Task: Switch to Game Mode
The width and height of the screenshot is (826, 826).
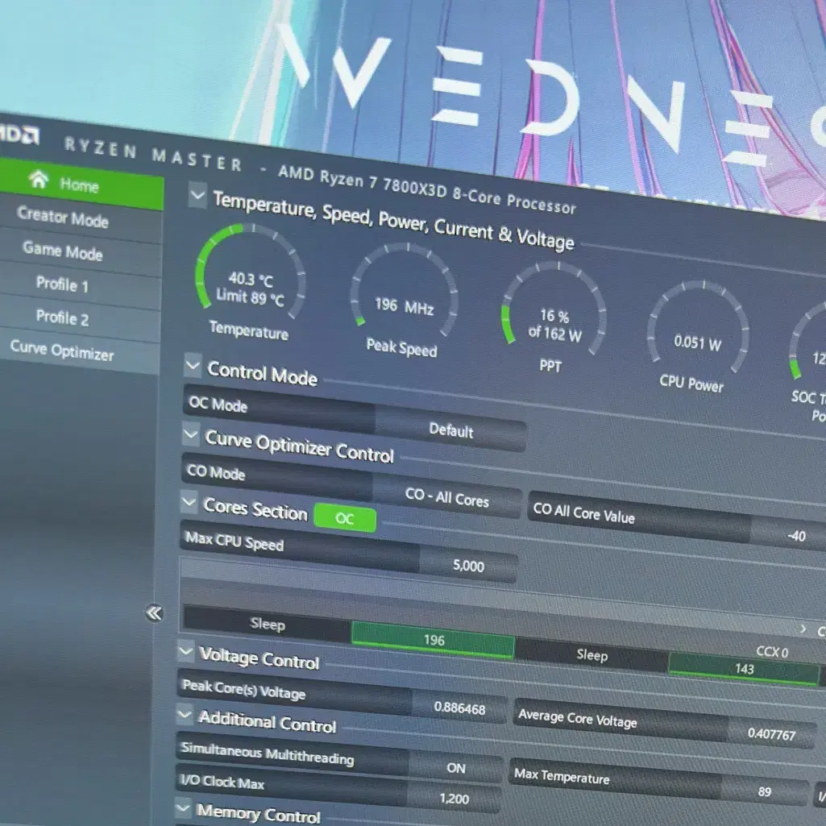Action: pyautogui.click(x=62, y=251)
